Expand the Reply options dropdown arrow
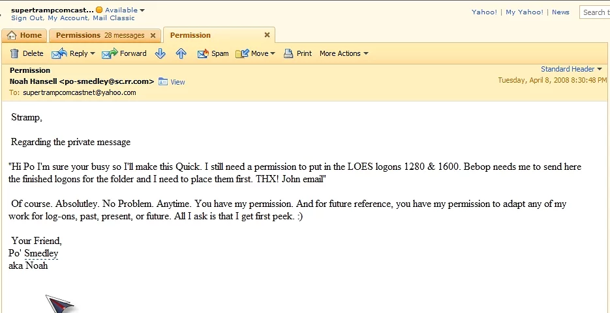The width and height of the screenshot is (610, 313). 93,53
